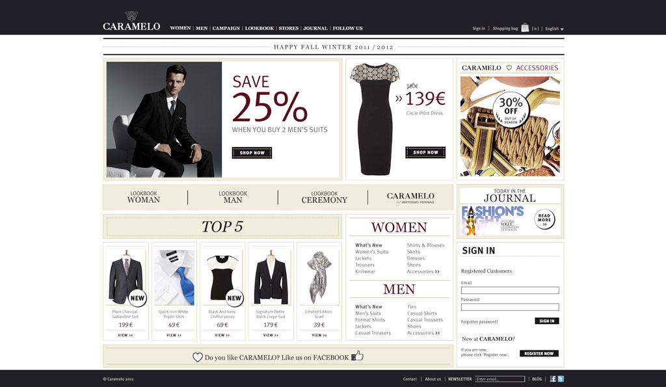Viewport: 666px width, 387px height.
Task: Click View under the 49 € shirt
Action: 174,335
